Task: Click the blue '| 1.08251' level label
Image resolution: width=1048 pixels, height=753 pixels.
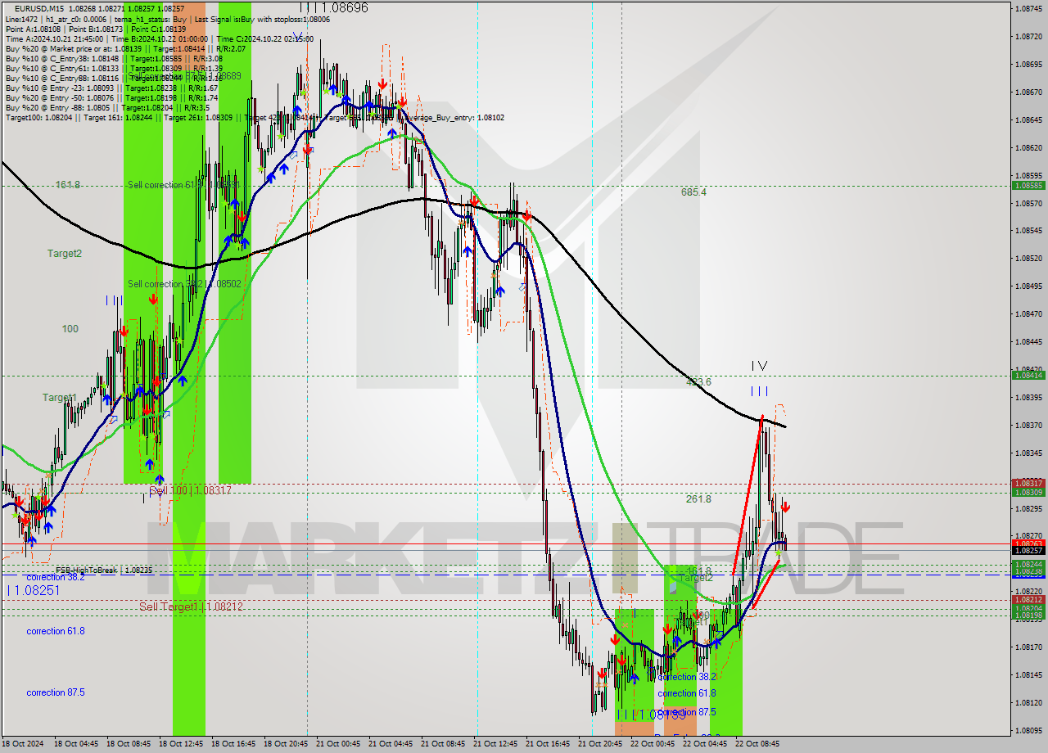Action: click(x=34, y=590)
